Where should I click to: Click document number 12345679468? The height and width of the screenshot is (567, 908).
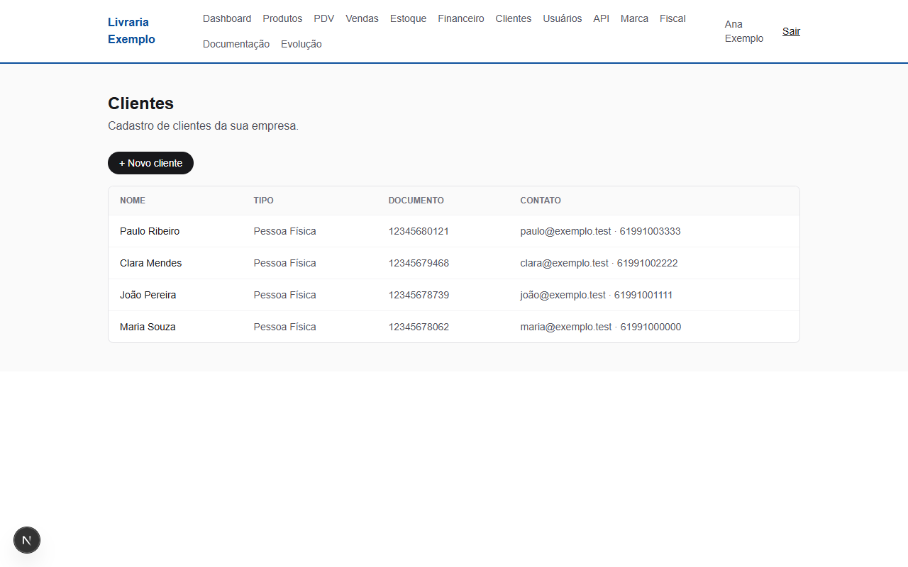pyautogui.click(x=419, y=263)
